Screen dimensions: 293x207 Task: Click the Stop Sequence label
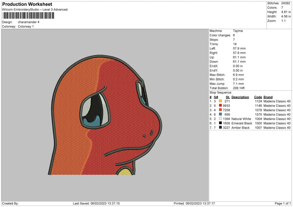(x=221, y=92)
